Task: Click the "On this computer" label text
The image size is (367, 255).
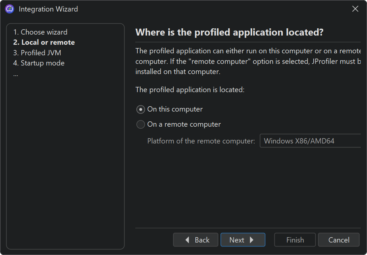Action: 175,109
